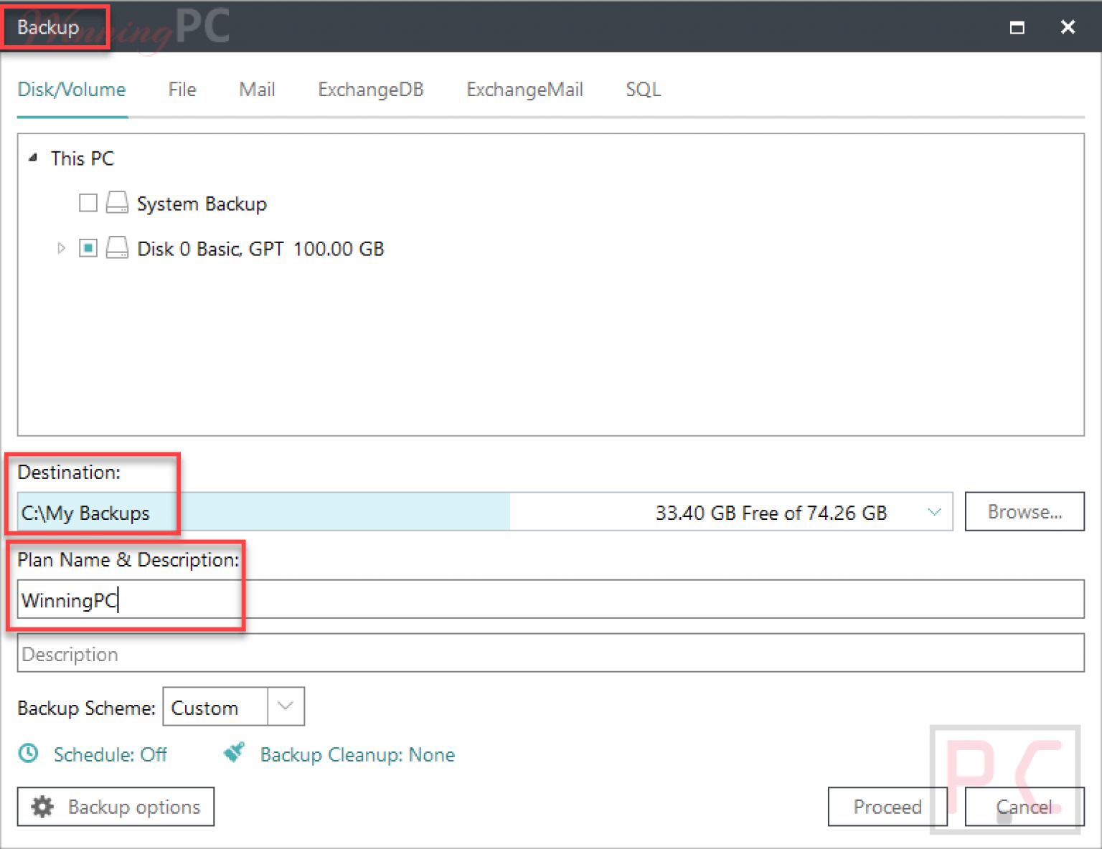Switch to the Disk/Volume tab
1102x849 pixels.
[72, 90]
